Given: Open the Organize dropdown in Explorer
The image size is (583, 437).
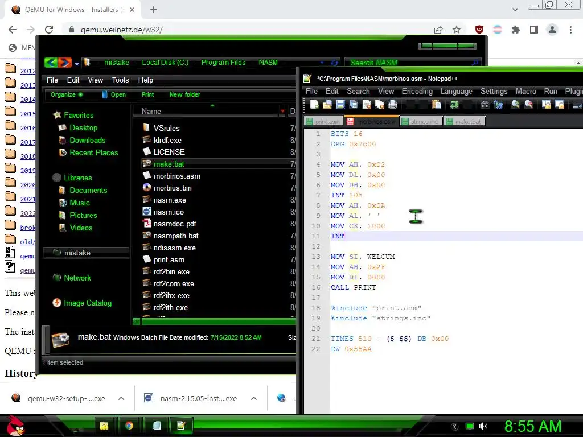Looking at the screenshot, I should point(67,94).
